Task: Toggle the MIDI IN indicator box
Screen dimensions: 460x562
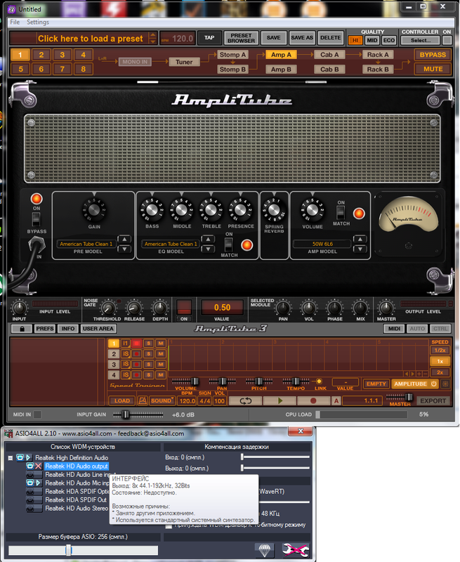Action: [37, 414]
